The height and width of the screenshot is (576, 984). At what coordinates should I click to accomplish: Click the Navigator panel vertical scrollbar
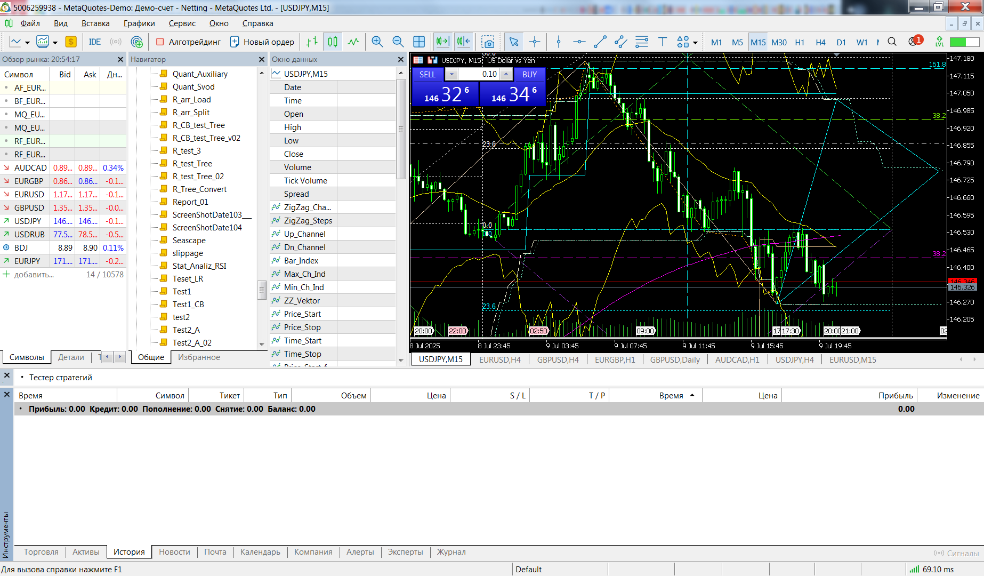[262, 208]
